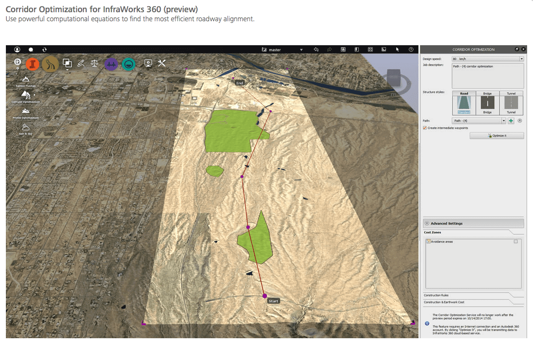Select the Profile Optimization tool

point(26,111)
